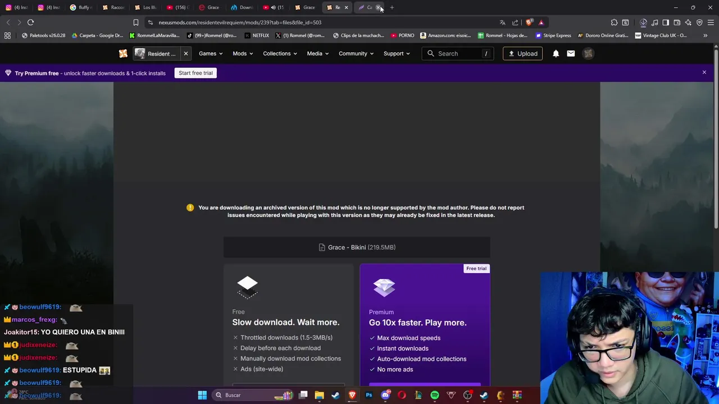Dismiss the Try Premium free banner
Viewport: 719px width, 404px height.
click(x=704, y=72)
